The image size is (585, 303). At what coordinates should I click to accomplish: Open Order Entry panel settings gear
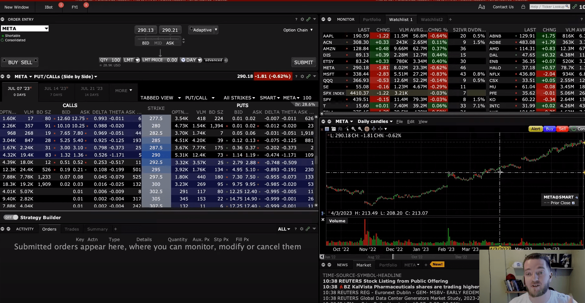(302, 19)
